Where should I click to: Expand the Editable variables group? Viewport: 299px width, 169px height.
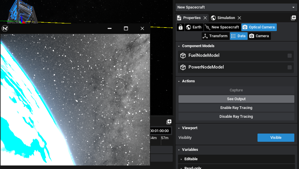click(236, 159)
